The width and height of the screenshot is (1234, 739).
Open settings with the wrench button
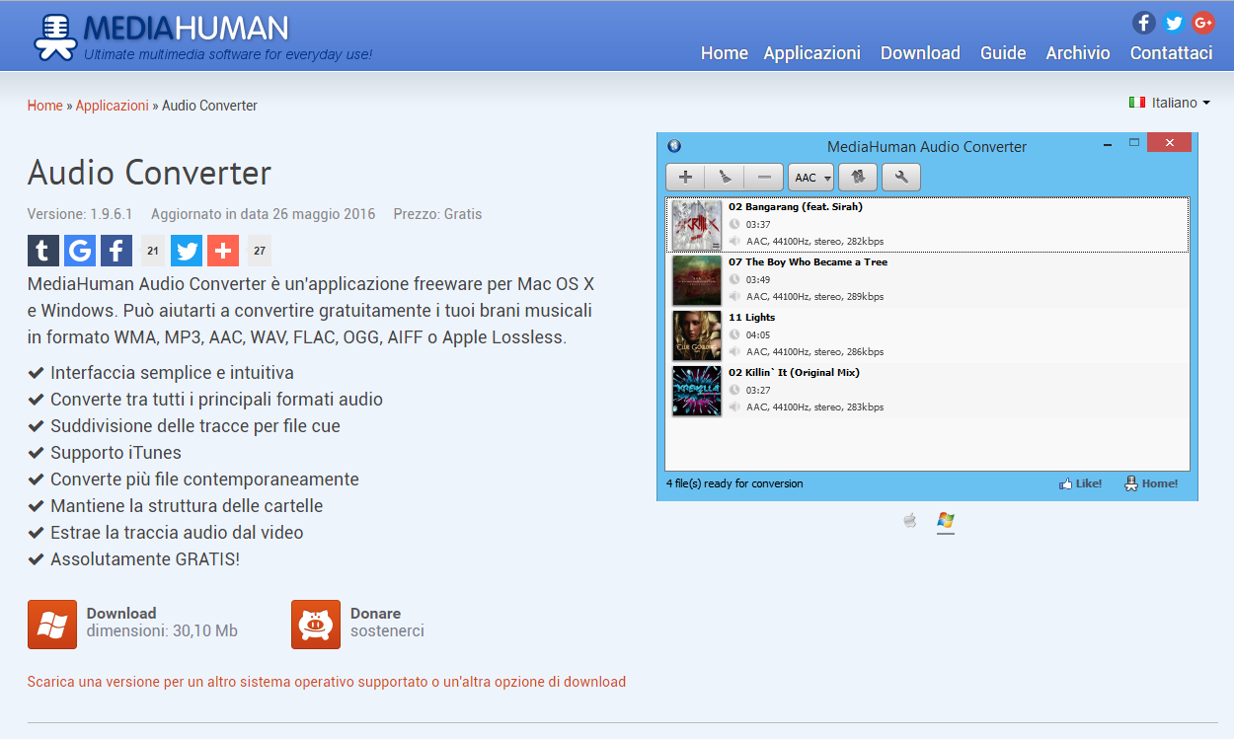(901, 178)
